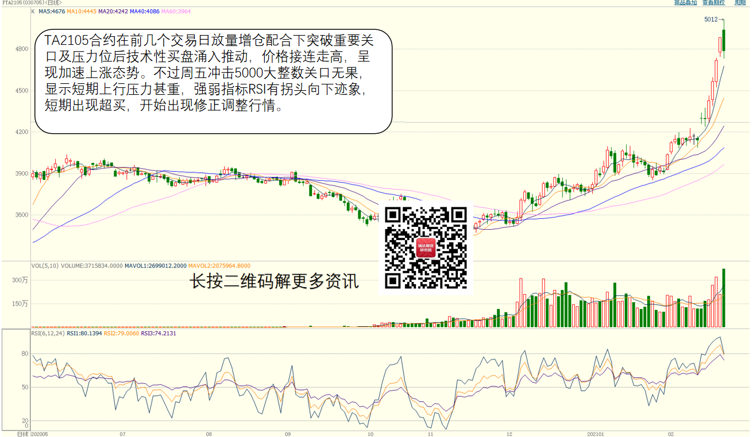The width and height of the screenshot is (753, 437).
Task: Open the 查看期权 link
Action: [x=713, y=3]
